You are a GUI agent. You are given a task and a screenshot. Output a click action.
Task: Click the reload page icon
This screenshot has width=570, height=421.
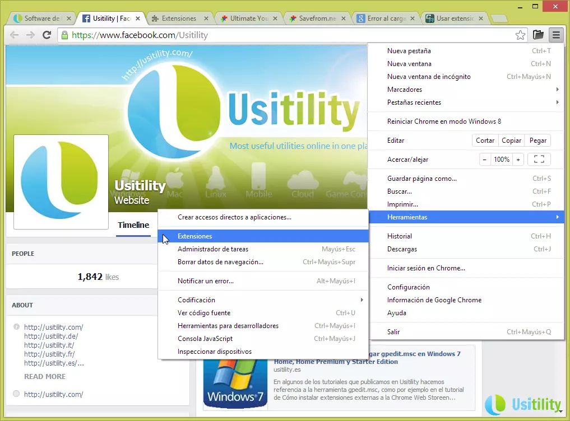[47, 35]
